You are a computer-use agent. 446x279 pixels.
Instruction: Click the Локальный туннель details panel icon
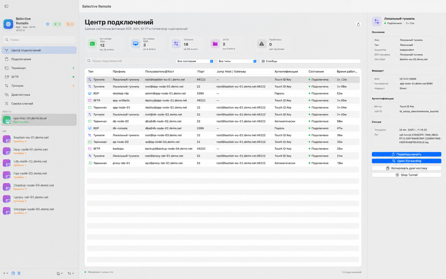click(x=377, y=21)
